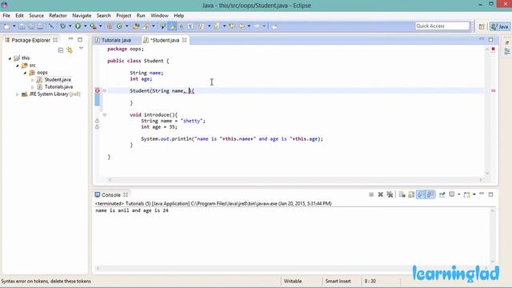512x288 pixels.
Task: Open the Refactor menu
Action: tap(58, 16)
